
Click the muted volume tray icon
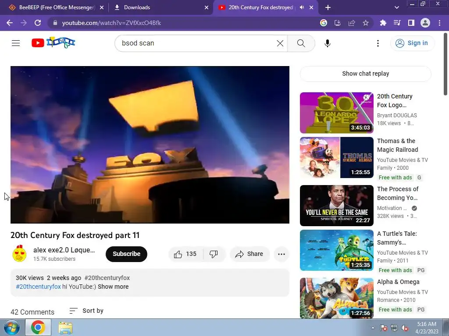(x=405, y=328)
